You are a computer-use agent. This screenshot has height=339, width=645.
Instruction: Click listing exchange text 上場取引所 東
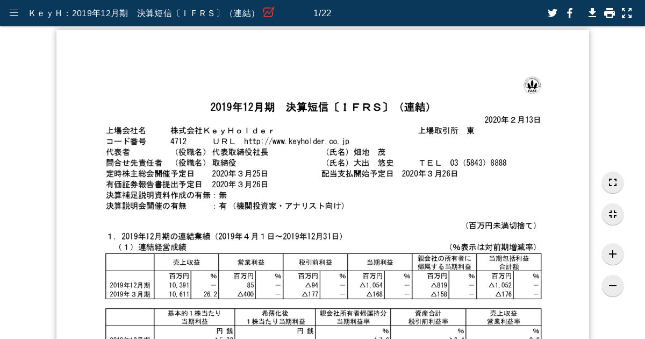click(446, 131)
